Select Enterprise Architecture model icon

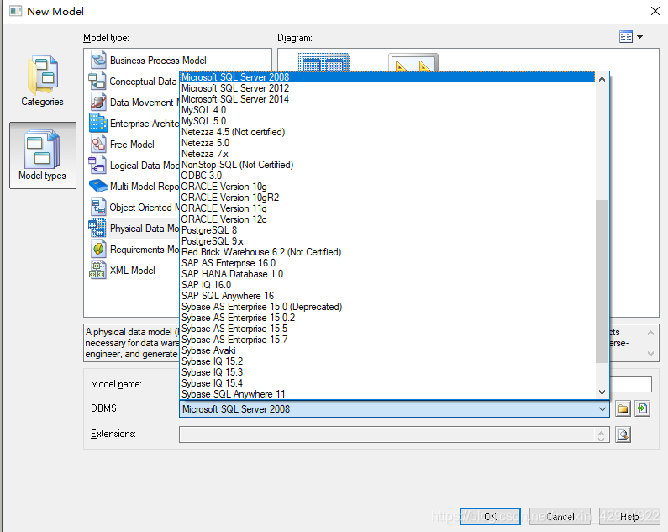click(x=98, y=124)
